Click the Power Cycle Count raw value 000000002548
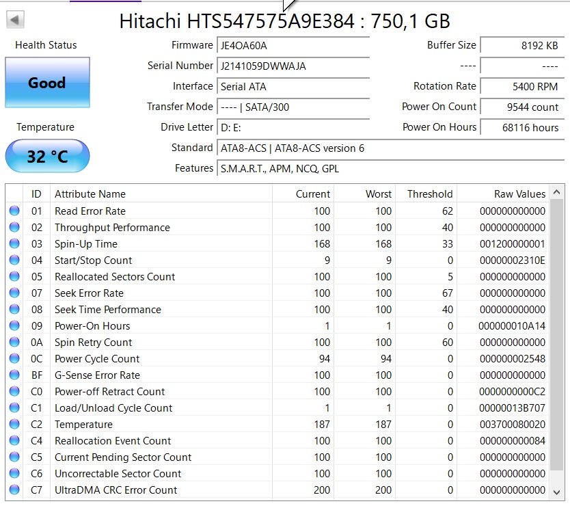This screenshot has height=508, width=570. tap(512, 358)
